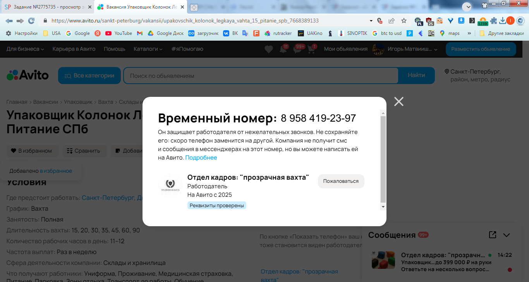Show more bookmarks with double chevron

tap(470, 33)
